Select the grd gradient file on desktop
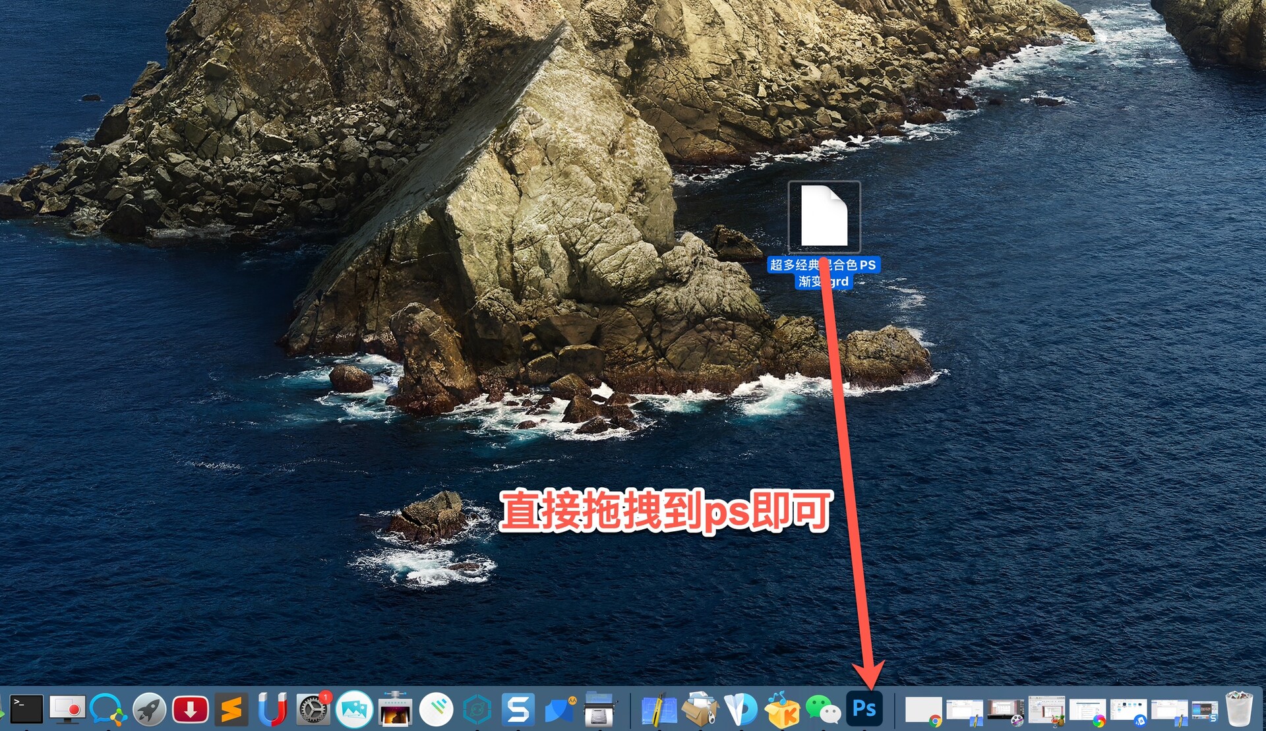Image resolution: width=1266 pixels, height=731 pixels. tap(824, 216)
